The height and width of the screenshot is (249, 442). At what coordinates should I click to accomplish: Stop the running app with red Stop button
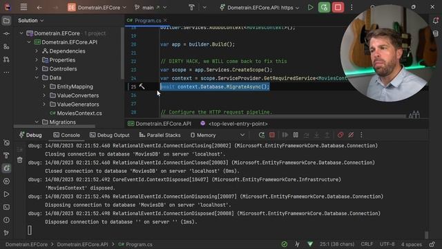tap(338, 8)
